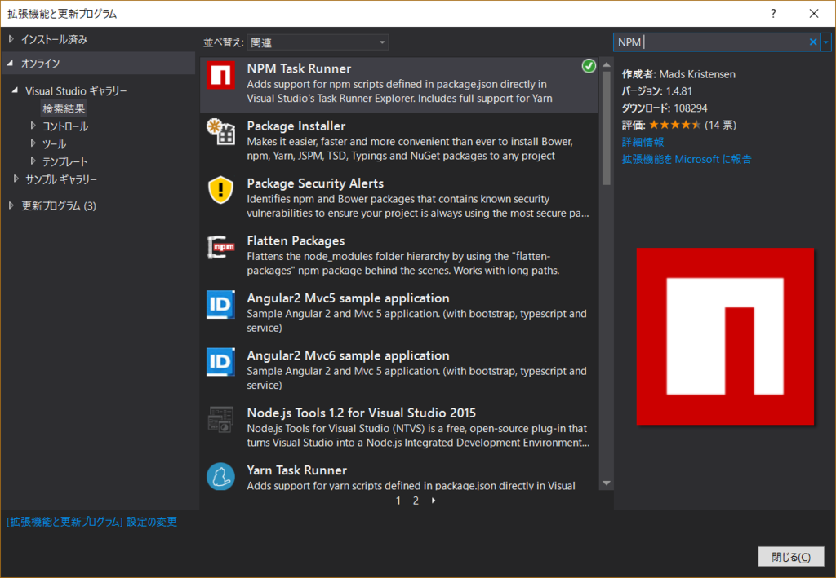The width and height of the screenshot is (836, 578).
Task: Click the Flatten Packages npm icon
Action: (x=220, y=247)
